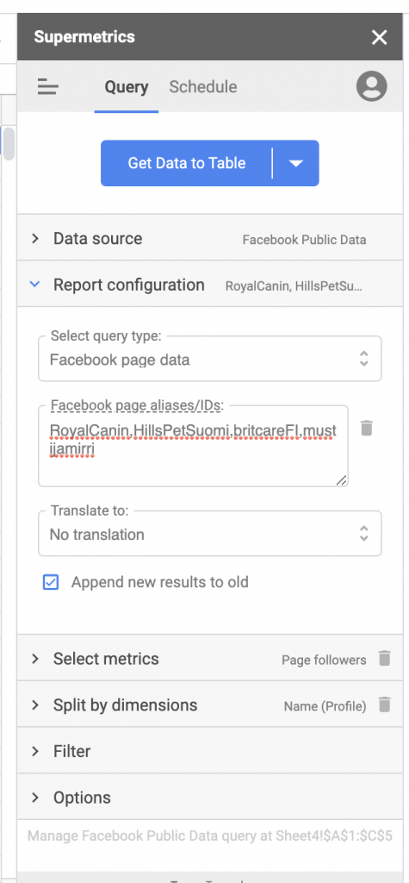
Task: Click the Manage Facebook Public Data query text
Action: coord(210,836)
